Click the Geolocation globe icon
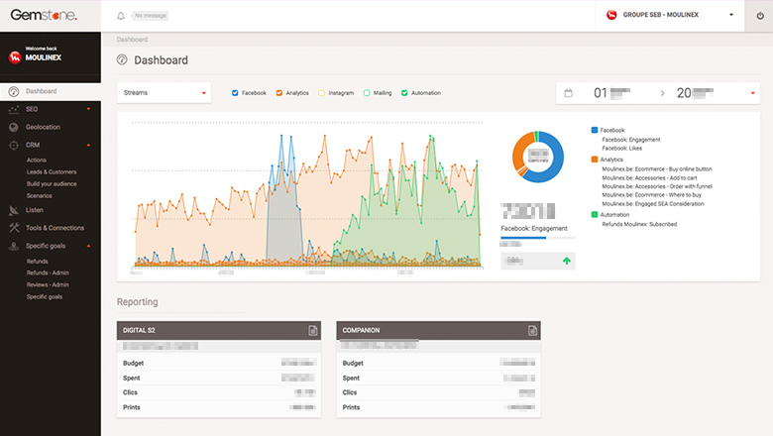 click(x=14, y=127)
